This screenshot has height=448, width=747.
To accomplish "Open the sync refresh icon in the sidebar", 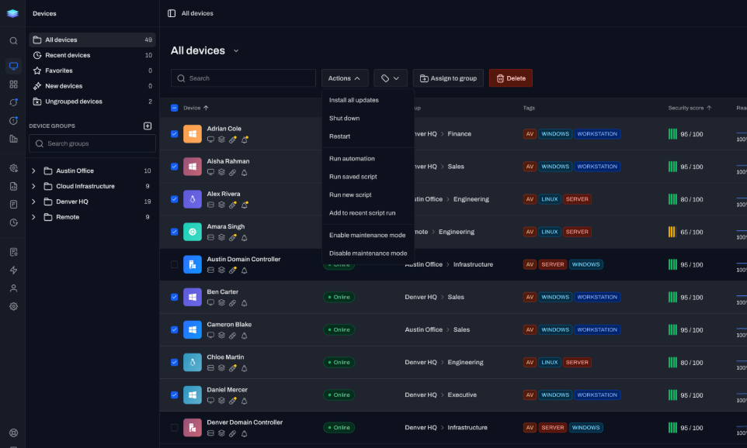I will (x=13, y=102).
